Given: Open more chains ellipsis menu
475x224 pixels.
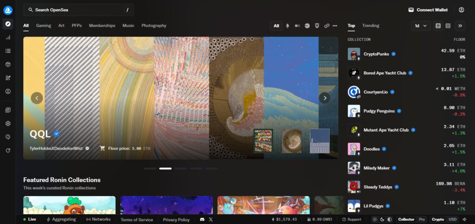Looking at the screenshot, I should (x=335, y=26).
